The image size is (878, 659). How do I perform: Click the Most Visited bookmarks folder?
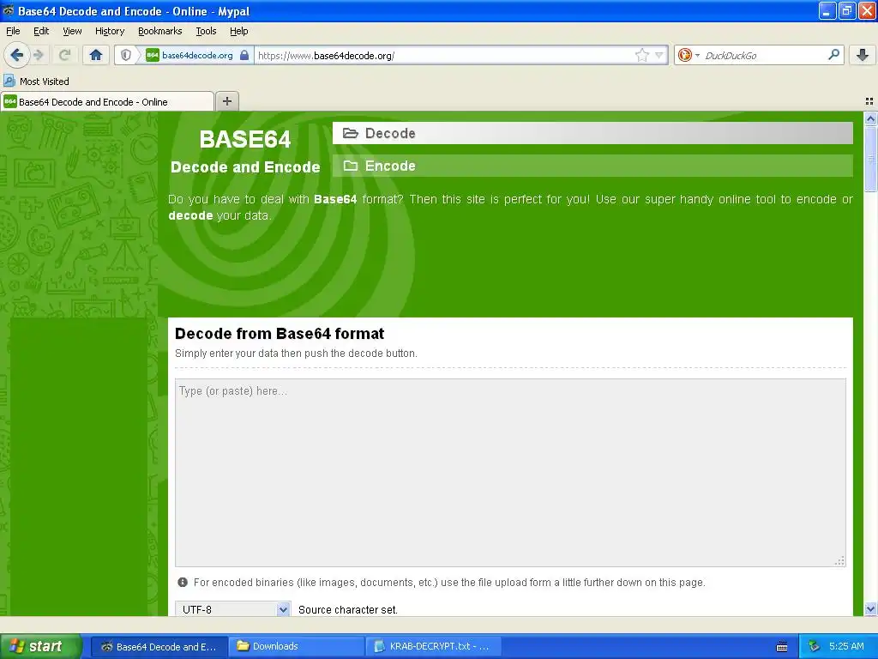37,82
